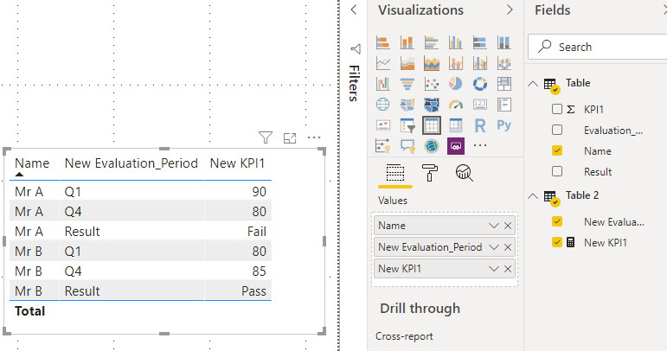Untick the New Evalua... field checkbox

click(557, 221)
